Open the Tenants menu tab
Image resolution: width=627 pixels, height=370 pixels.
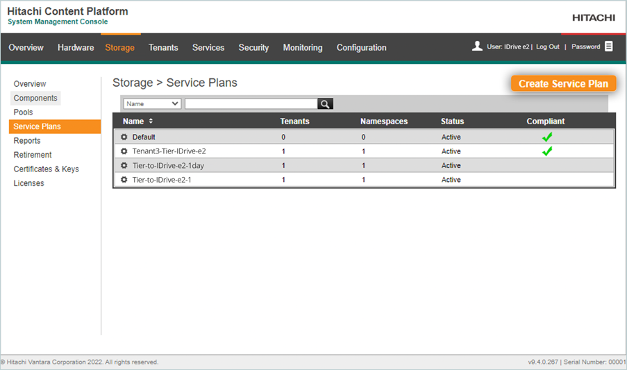click(163, 48)
